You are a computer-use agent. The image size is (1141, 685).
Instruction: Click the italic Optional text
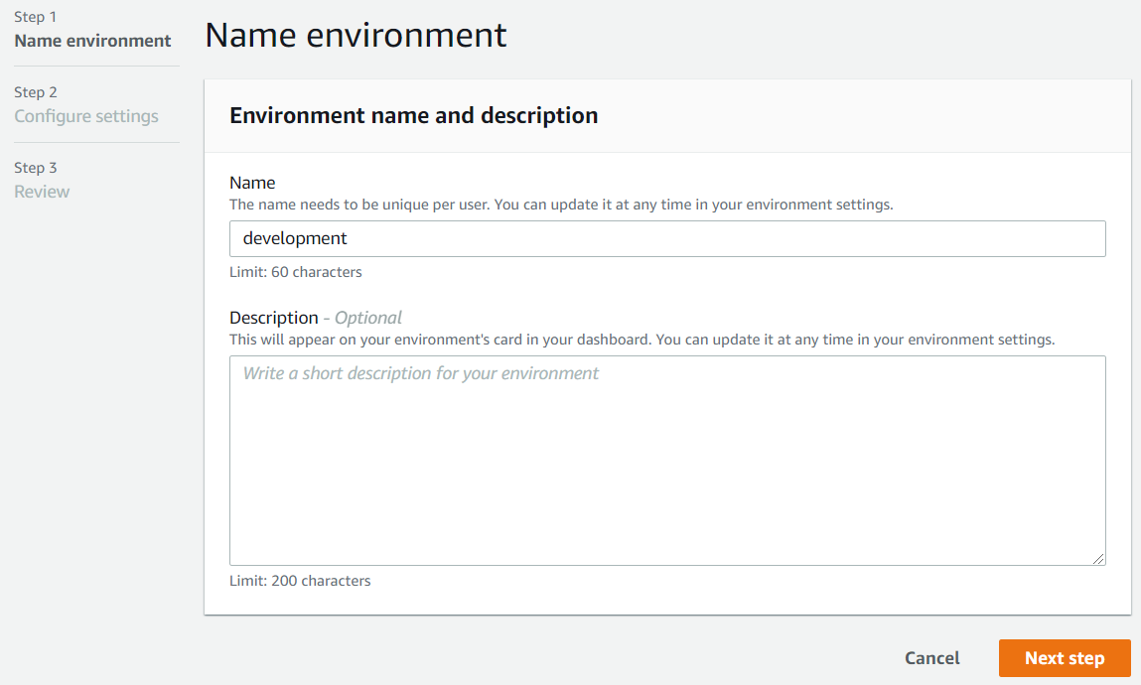[367, 318]
